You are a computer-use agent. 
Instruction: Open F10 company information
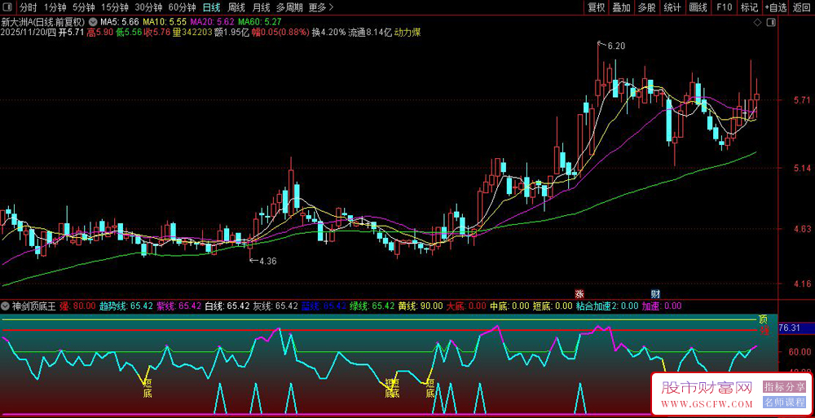click(x=723, y=7)
